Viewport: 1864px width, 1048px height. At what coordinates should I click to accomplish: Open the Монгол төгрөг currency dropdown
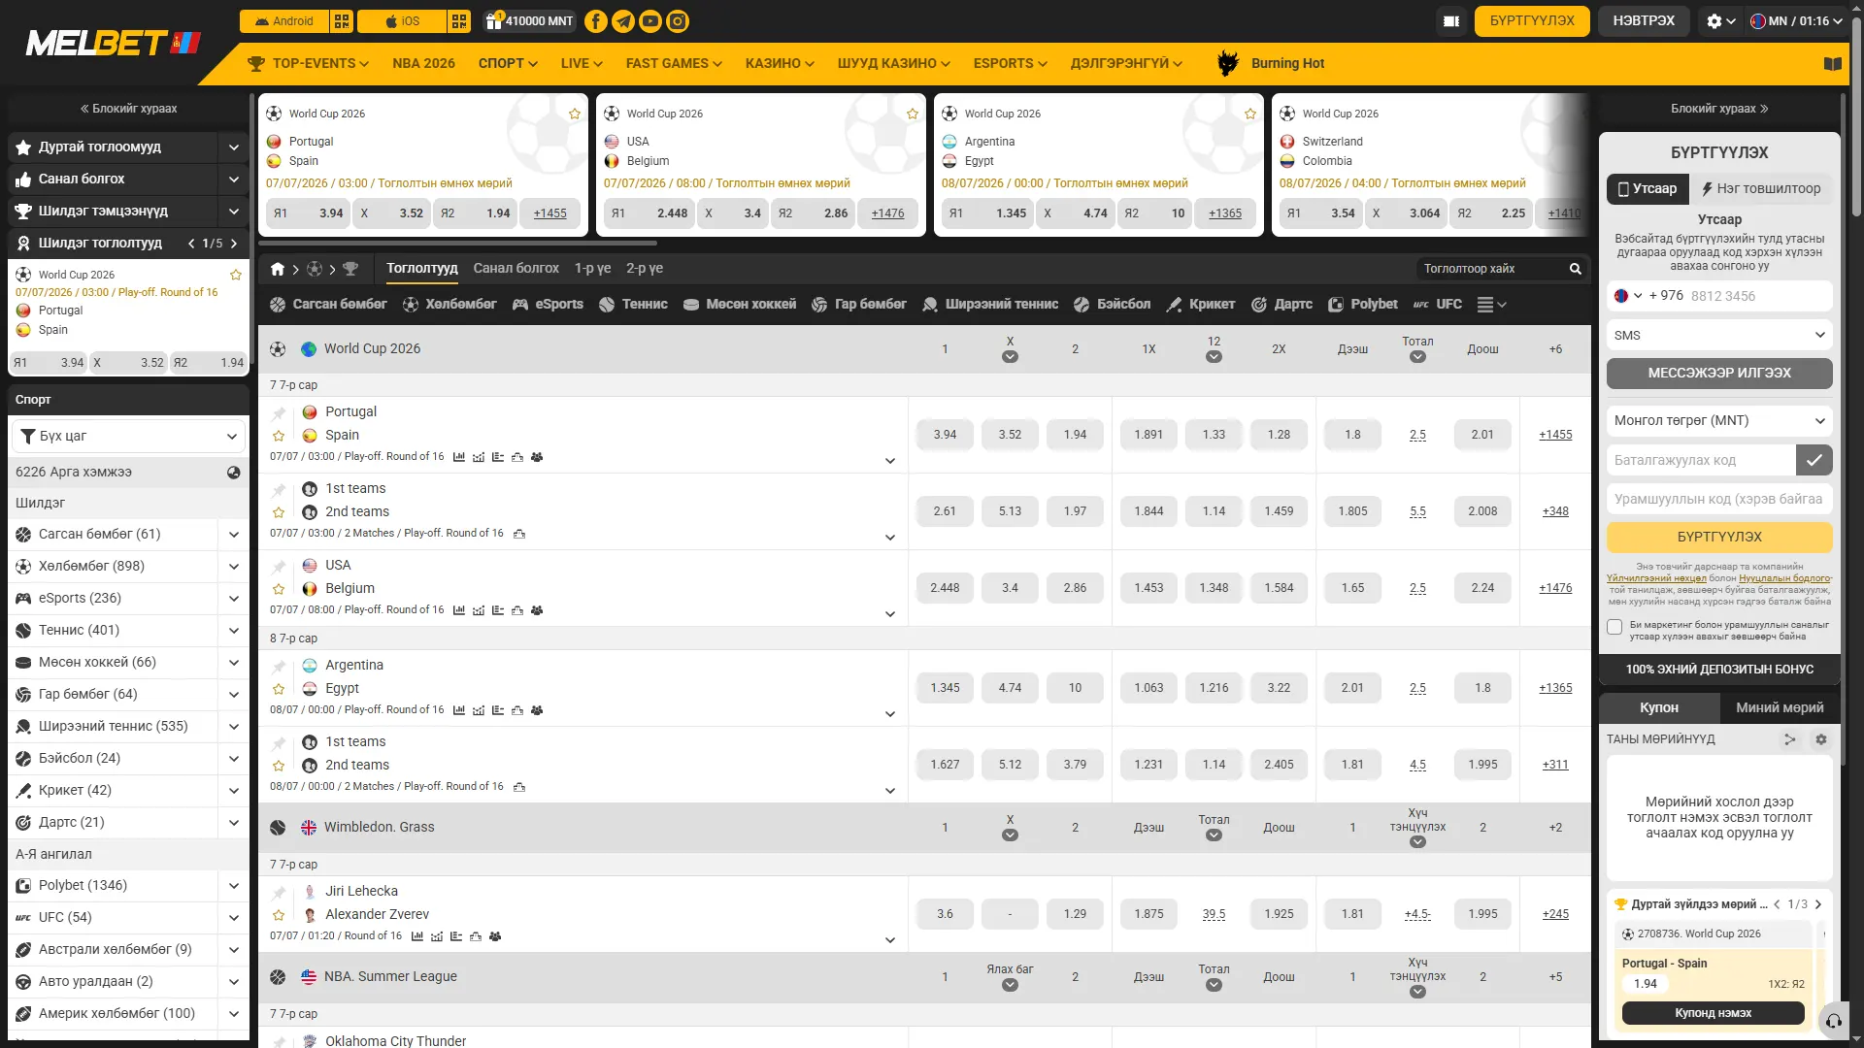(x=1719, y=420)
